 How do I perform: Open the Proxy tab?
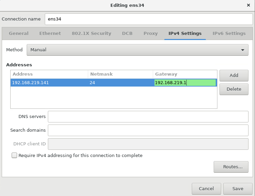(151, 34)
